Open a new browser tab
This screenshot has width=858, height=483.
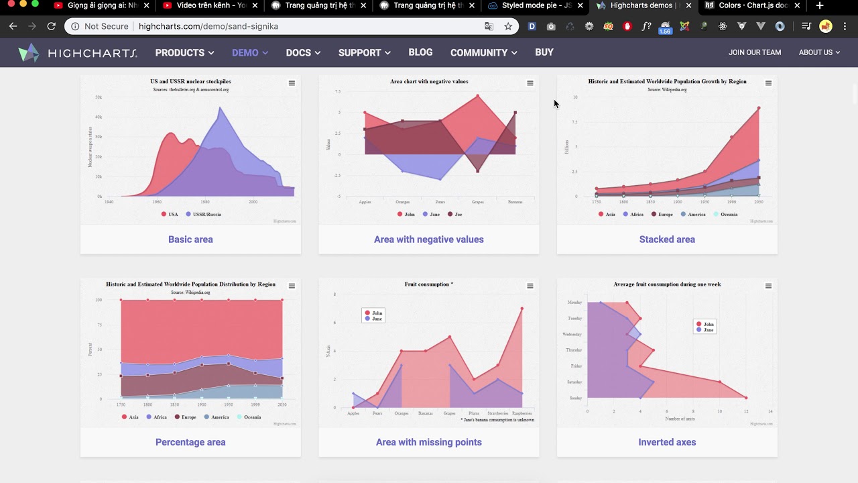pos(819,5)
